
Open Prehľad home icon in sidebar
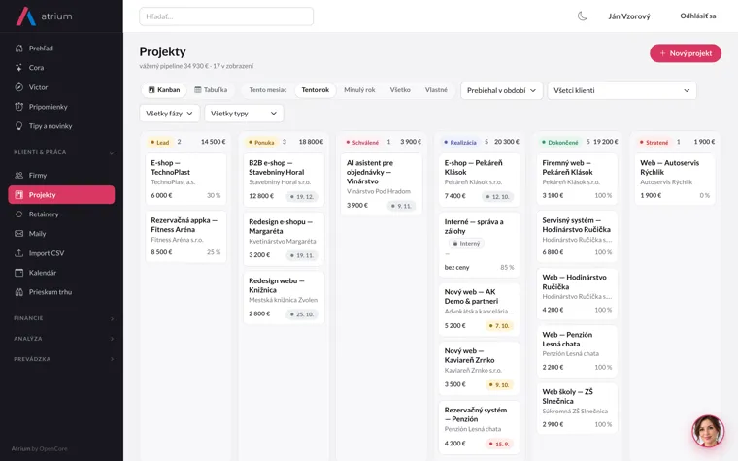click(x=18, y=48)
